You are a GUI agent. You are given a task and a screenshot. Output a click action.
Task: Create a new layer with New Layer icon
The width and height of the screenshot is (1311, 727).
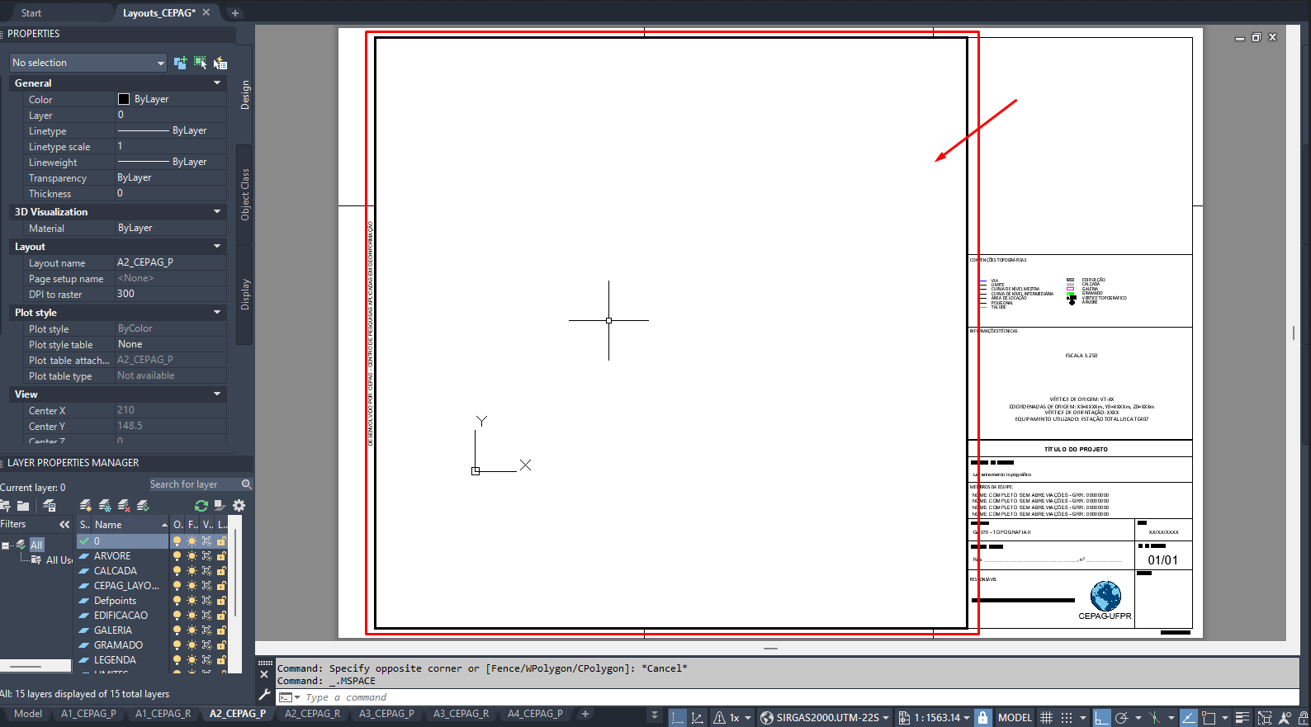click(x=85, y=505)
